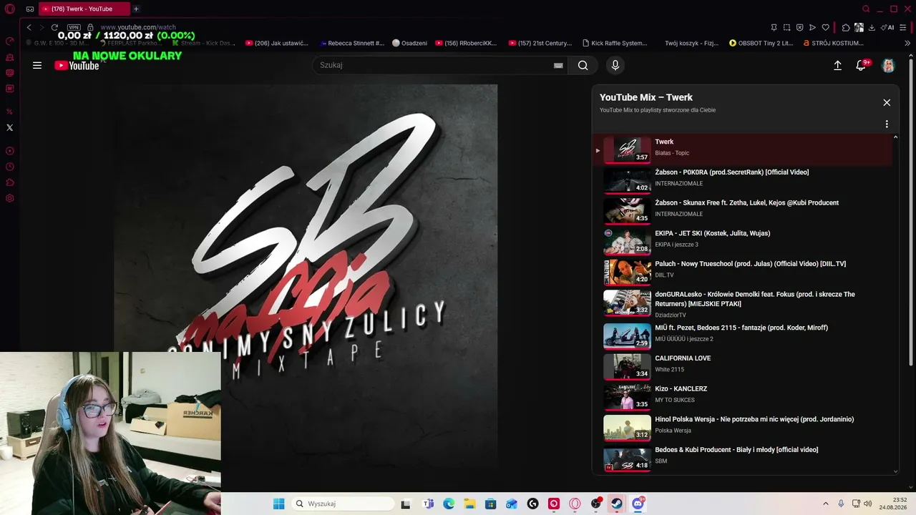Toggle the Opera VPN badge
This screenshot has height=515, width=916.
(x=74, y=27)
